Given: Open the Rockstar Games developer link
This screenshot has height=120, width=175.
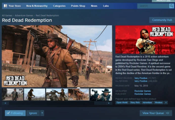Looking at the screenshot, I should [143, 91].
